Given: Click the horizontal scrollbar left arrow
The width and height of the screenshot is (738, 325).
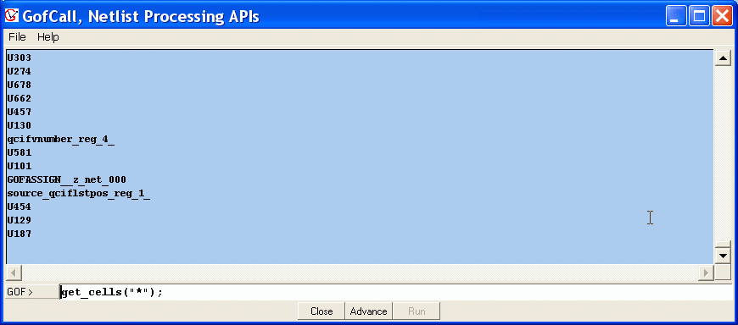Looking at the screenshot, I should click(14, 273).
